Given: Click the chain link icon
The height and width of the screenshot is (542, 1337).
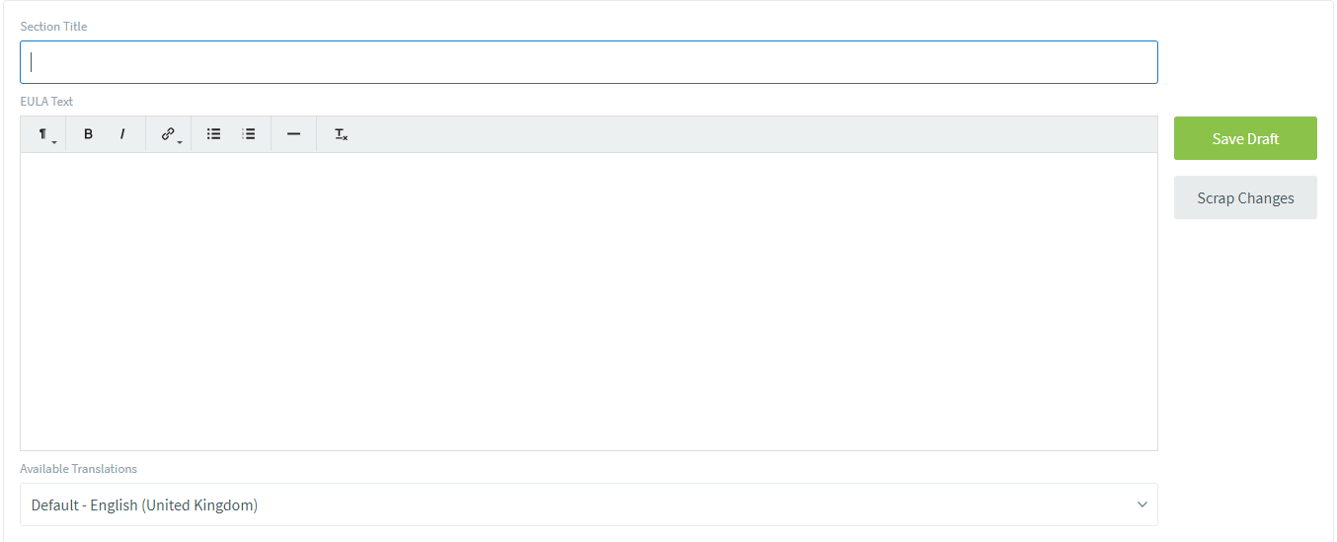Looking at the screenshot, I should (167, 134).
